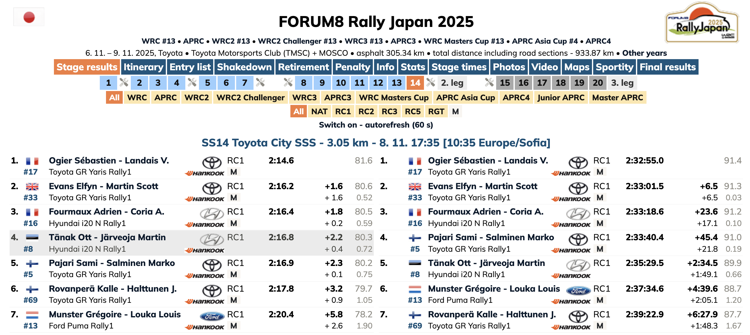Open the Itinerary tab
The height and width of the screenshot is (335, 750).
(143, 67)
